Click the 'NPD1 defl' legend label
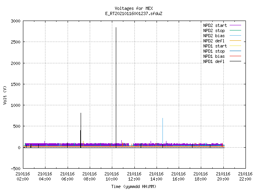The width and height of the screenshot is (253, 190). pyautogui.click(x=214, y=62)
